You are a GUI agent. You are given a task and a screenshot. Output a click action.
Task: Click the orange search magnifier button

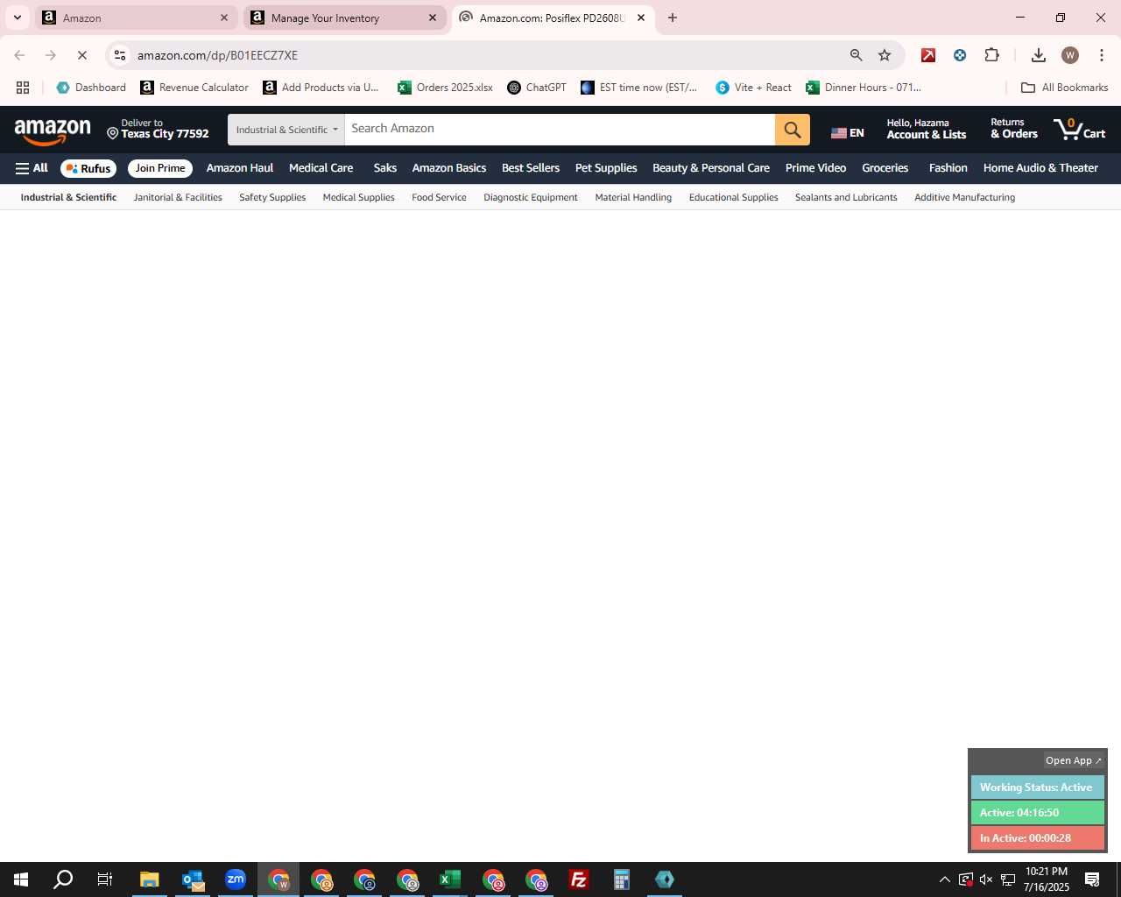792,130
